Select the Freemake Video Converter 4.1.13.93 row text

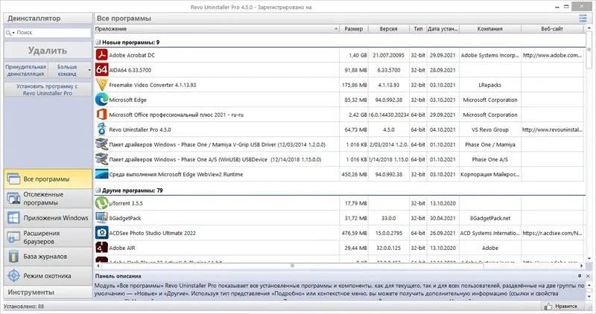[x=153, y=85]
